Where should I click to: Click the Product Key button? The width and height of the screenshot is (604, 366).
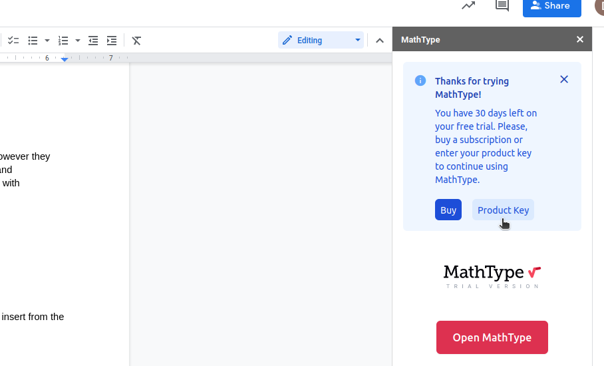(503, 210)
